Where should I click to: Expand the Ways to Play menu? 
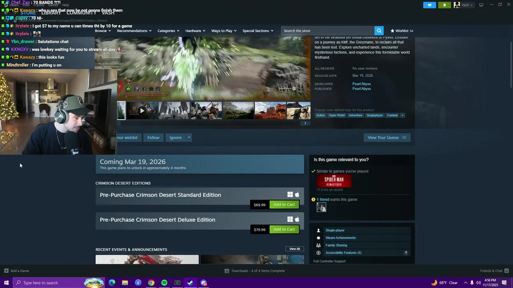[x=224, y=31]
